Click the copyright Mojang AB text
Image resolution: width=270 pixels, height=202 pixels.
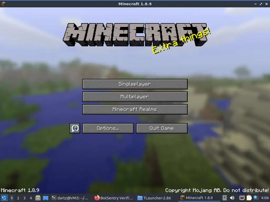217,190
